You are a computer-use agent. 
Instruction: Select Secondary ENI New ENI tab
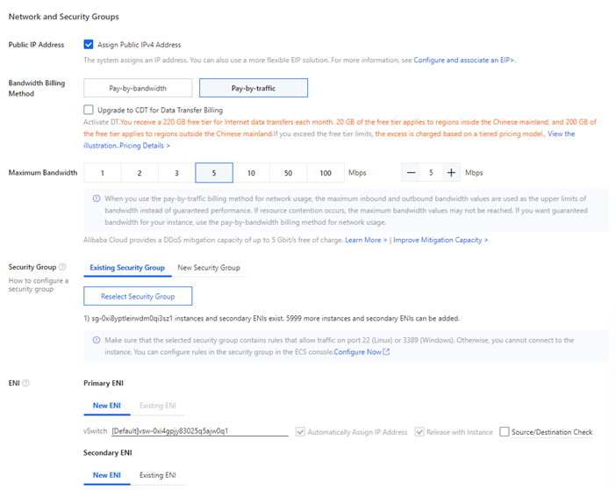click(x=107, y=475)
